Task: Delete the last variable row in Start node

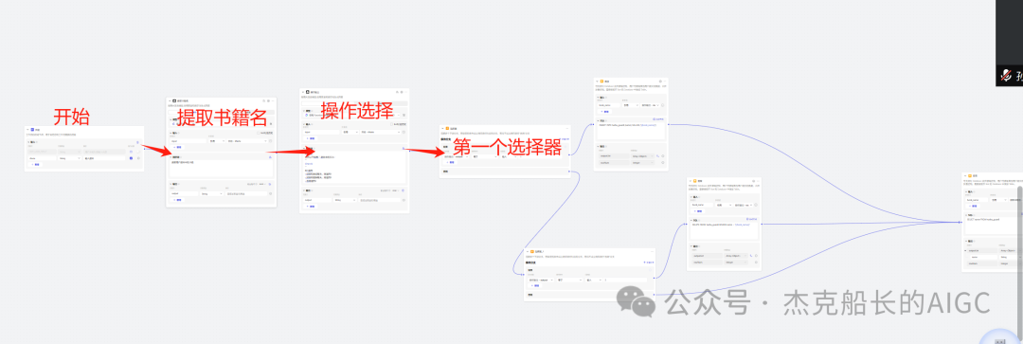Action: click(x=139, y=158)
